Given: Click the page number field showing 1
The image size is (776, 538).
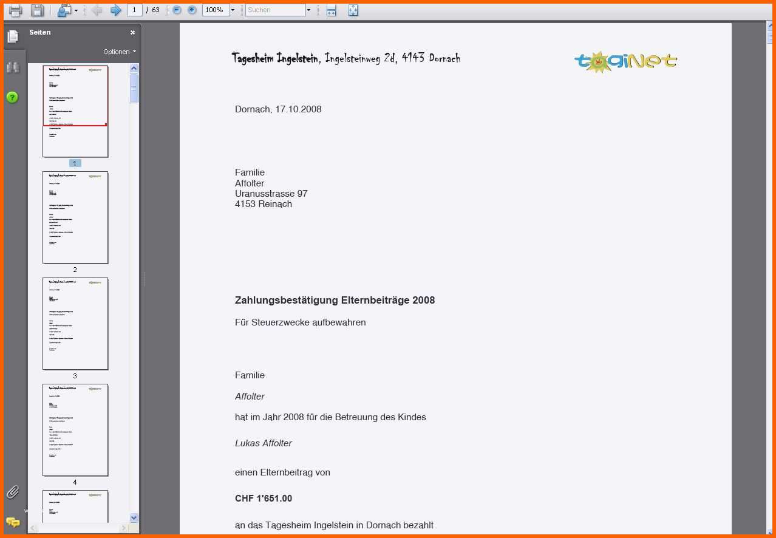Looking at the screenshot, I should pos(135,10).
